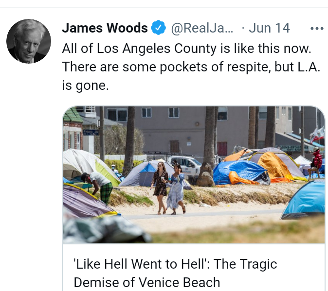
Task: Click the blue verified badge
Action: tap(158, 28)
